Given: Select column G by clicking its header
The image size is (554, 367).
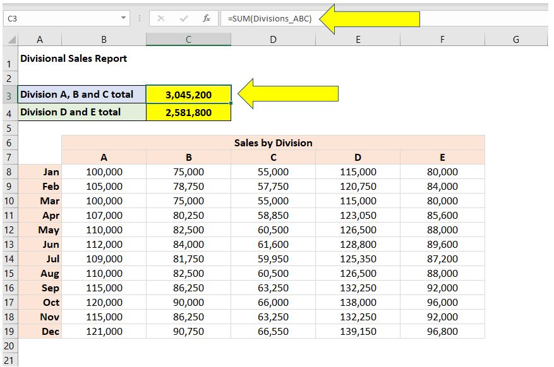Looking at the screenshot, I should [515, 39].
